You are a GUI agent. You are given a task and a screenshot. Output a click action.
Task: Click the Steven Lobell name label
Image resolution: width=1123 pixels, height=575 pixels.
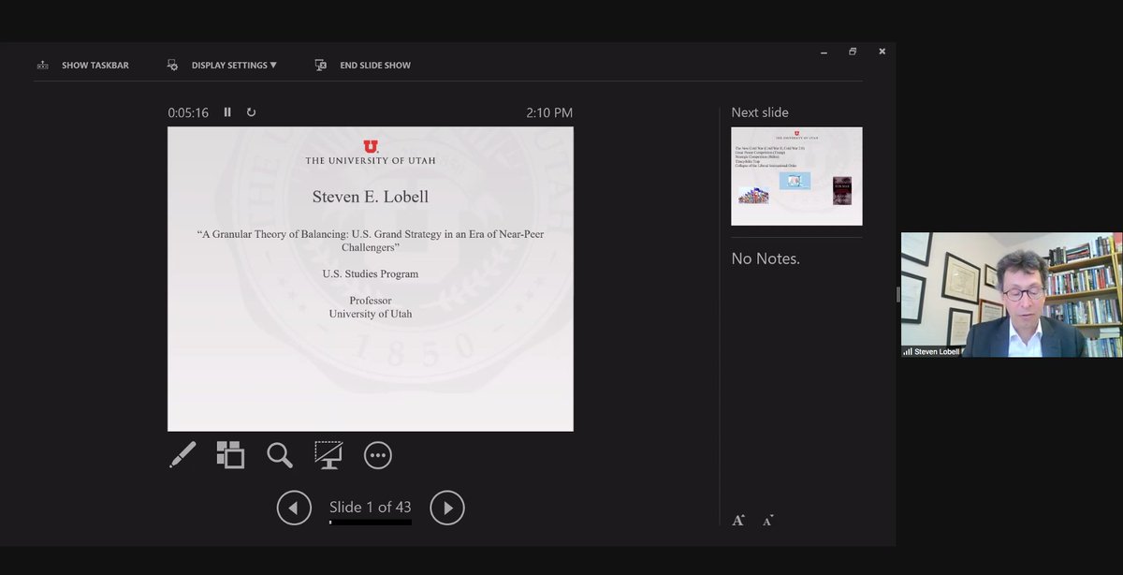(x=937, y=351)
